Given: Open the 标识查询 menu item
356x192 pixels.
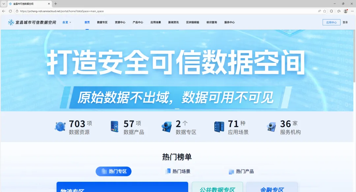Looking at the screenshot, I should (x=211, y=22).
